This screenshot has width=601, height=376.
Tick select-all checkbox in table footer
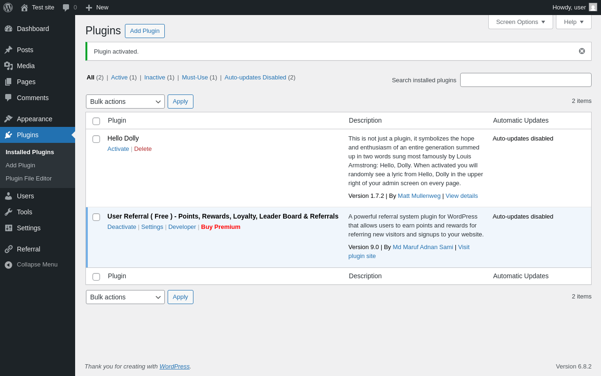click(x=96, y=277)
